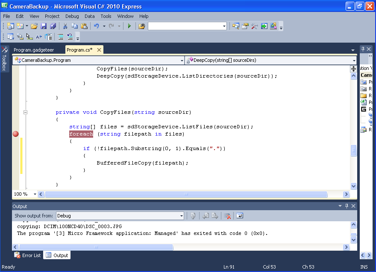This screenshot has width=376, height=272.
Task: Click the Cut scissors icon
Action: [65, 26]
